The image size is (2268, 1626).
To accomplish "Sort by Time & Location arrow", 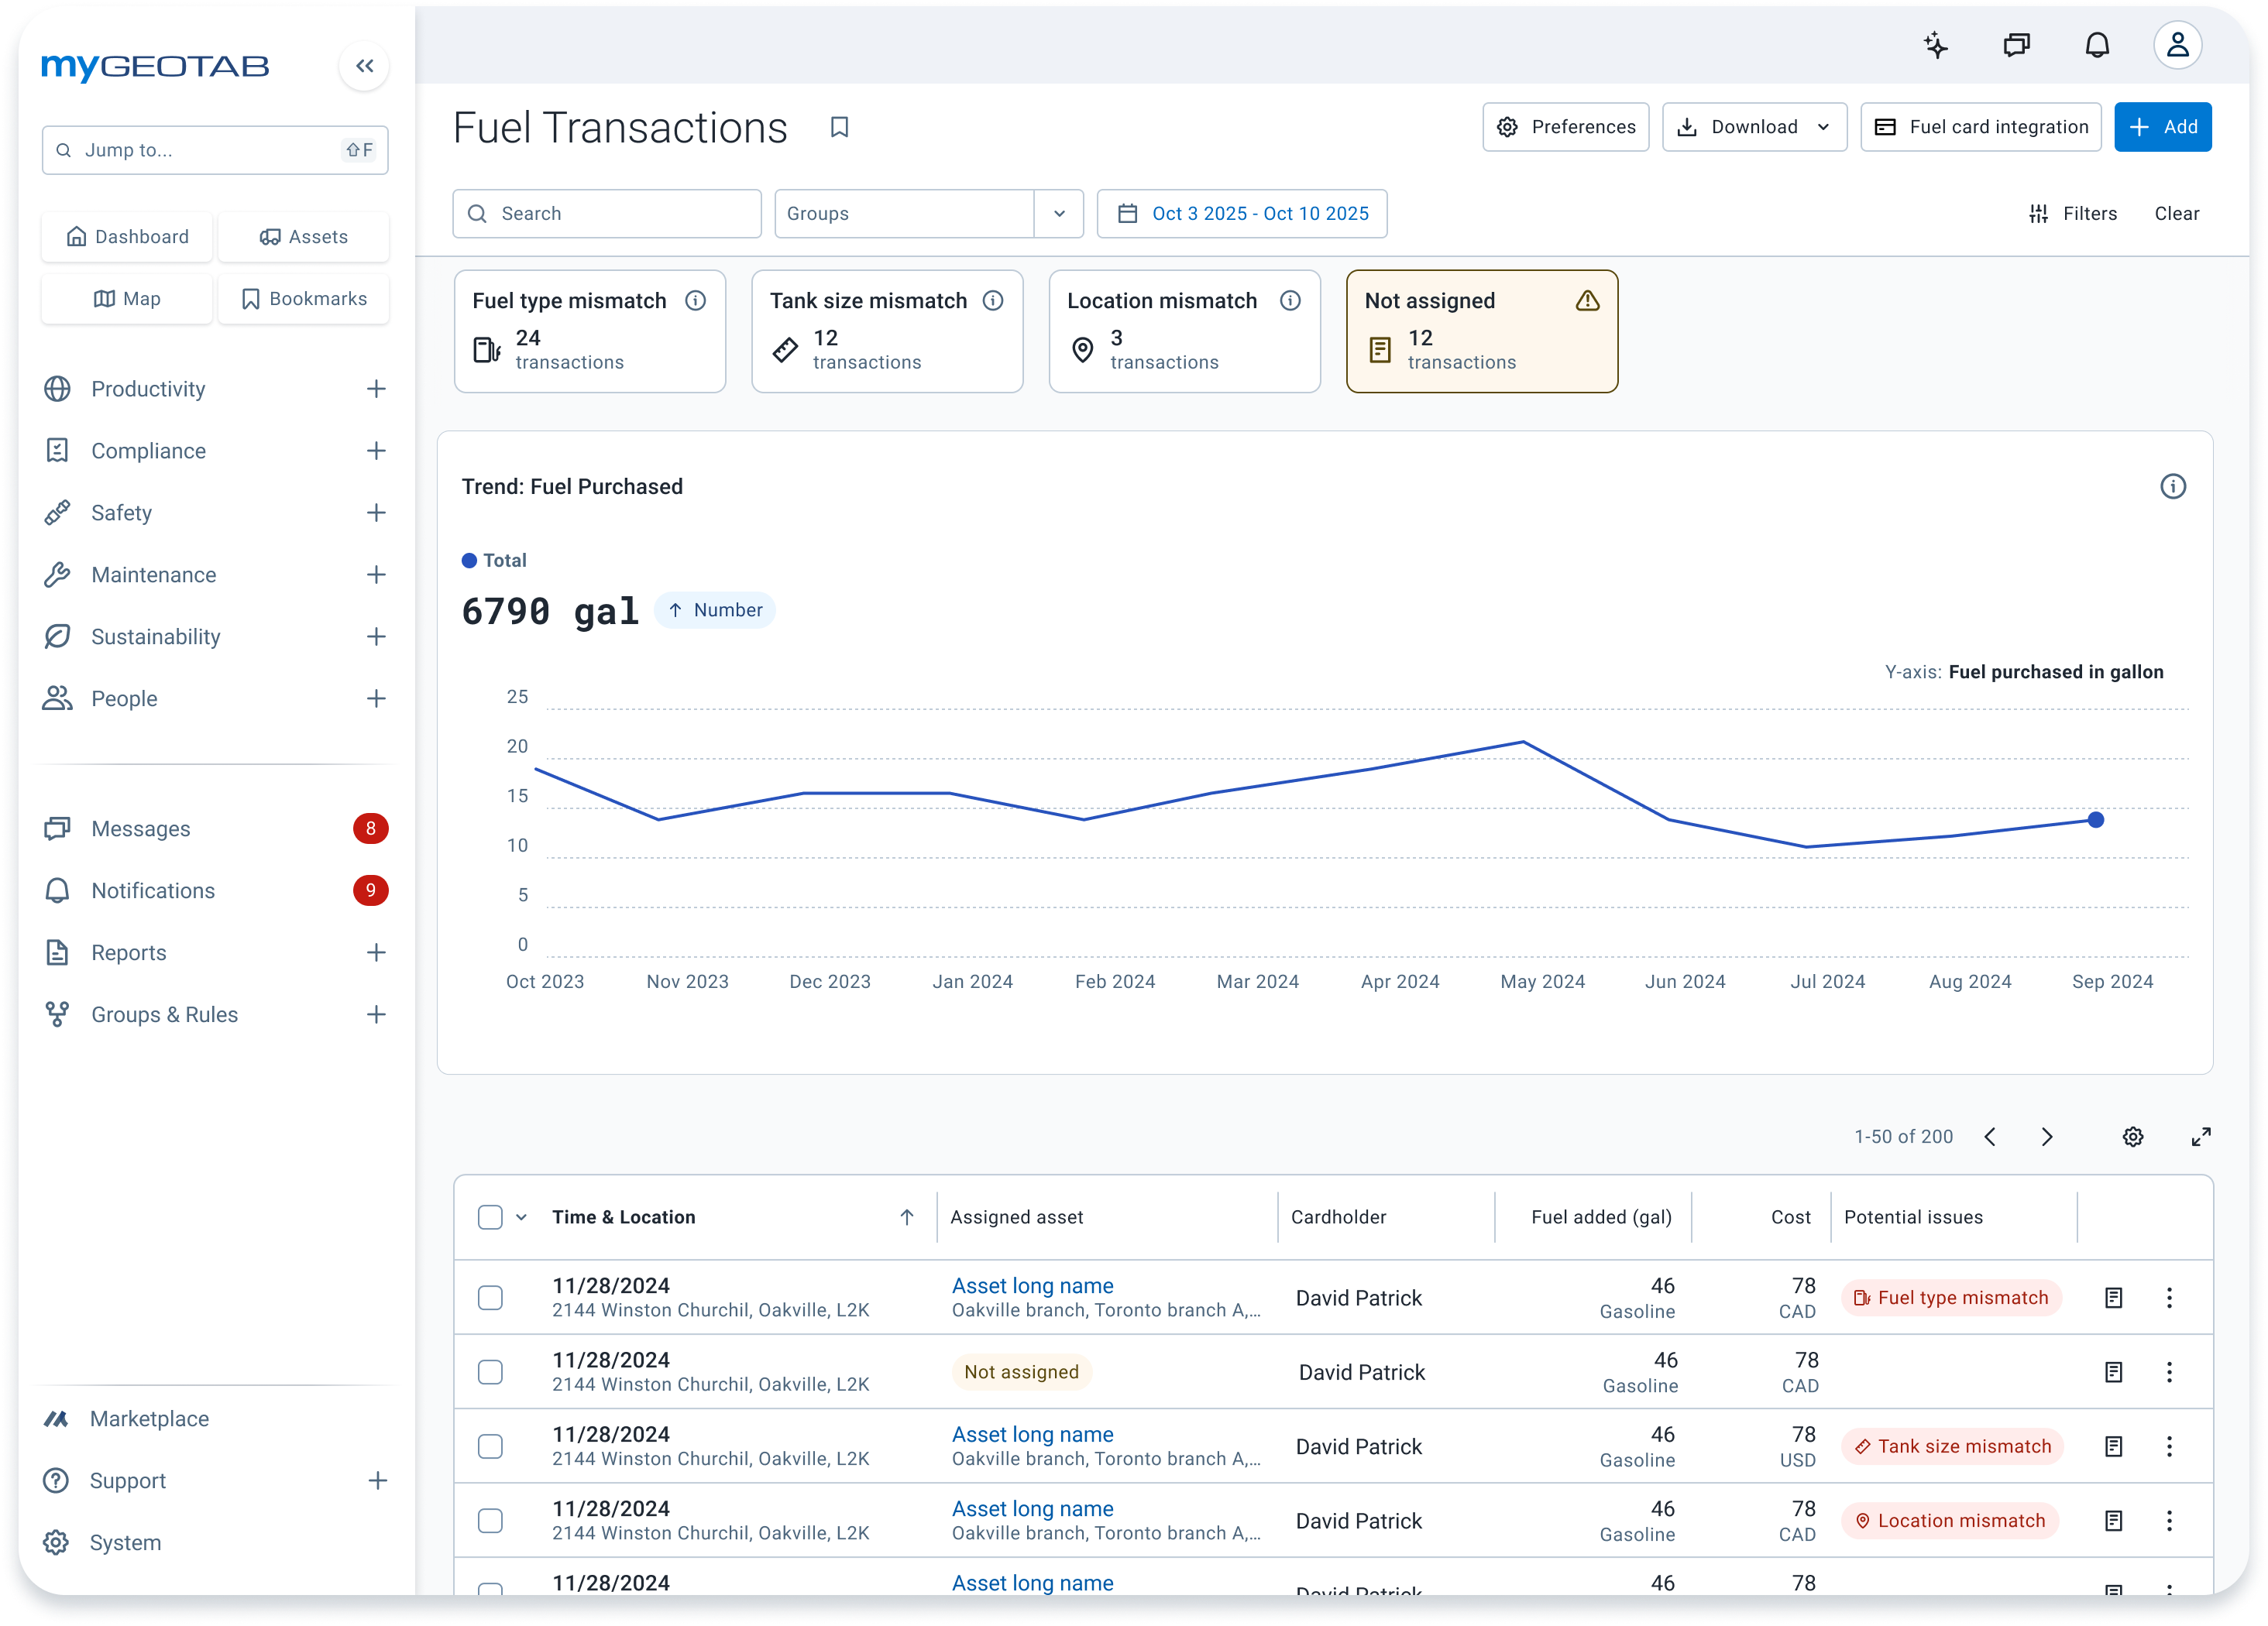I will tap(907, 1217).
